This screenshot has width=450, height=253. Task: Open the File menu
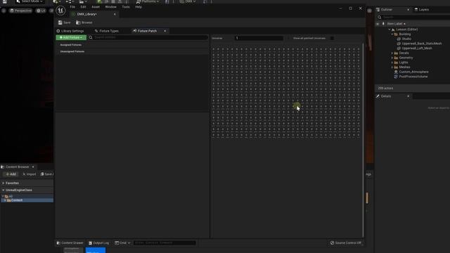pos(72,7)
